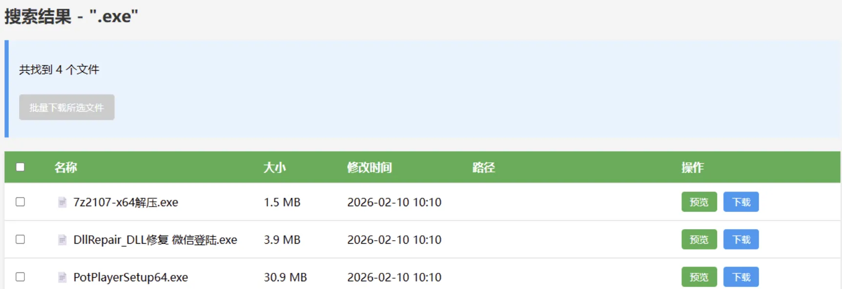The image size is (842, 289).
Task: Toggle the select-all checkbox in table header
Action: [20, 167]
